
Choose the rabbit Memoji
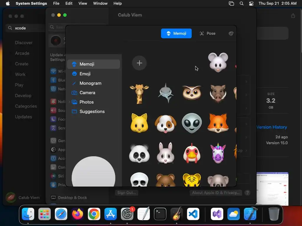point(165,153)
